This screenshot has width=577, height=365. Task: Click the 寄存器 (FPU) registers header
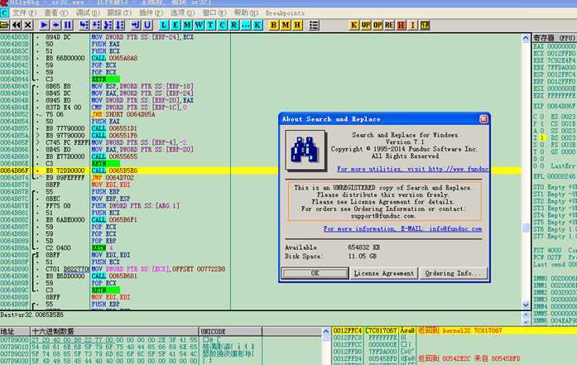[x=554, y=38]
